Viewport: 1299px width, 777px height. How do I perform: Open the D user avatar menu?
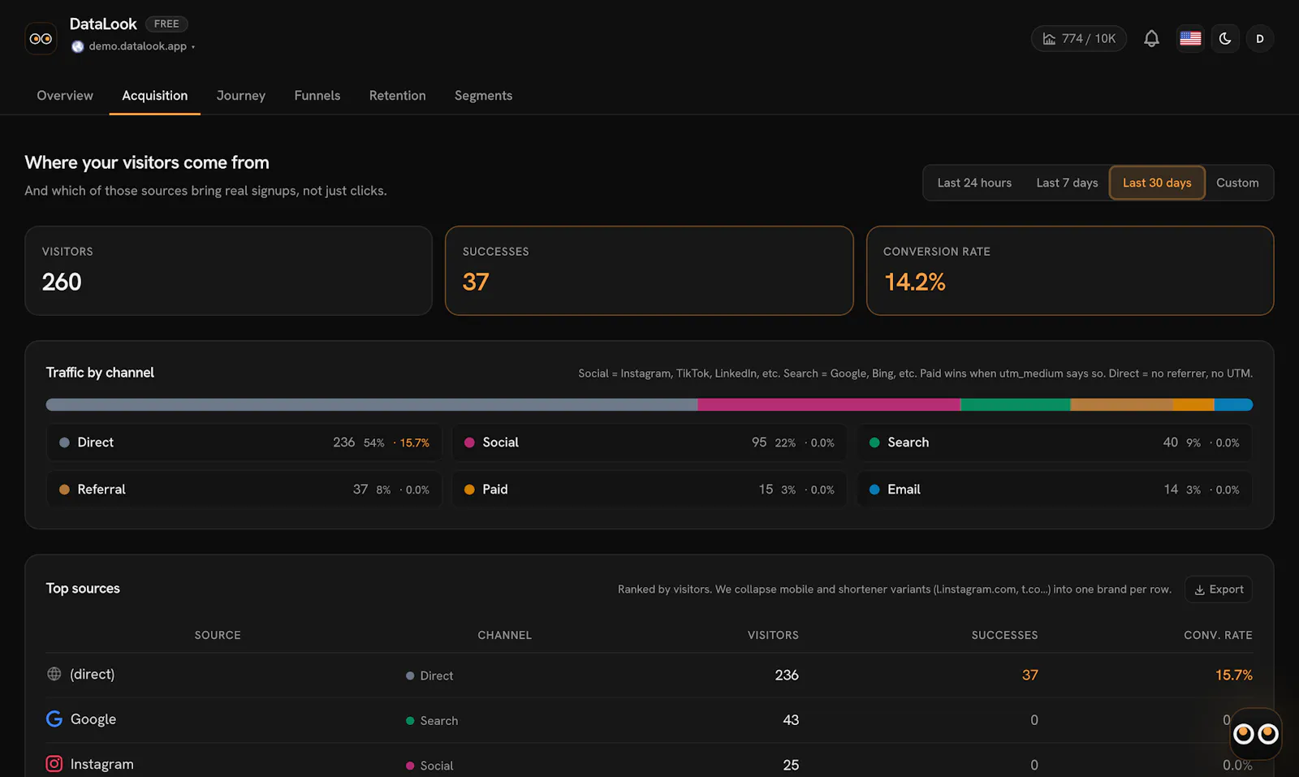(1260, 38)
